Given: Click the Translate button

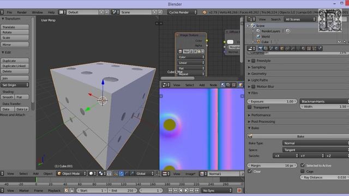Looking at the screenshot, I should pos(15,27).
